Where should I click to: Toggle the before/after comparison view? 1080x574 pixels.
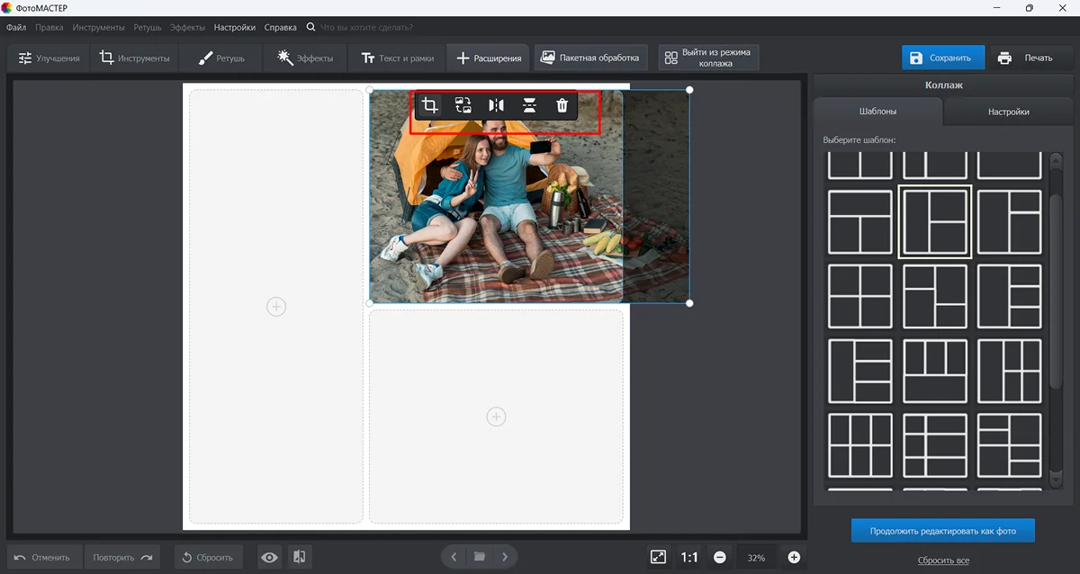tap(301, 558)
